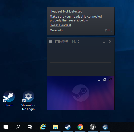Switch to File Explorer in the taskbar
This screenshot has width=134, height=132.
55,127
